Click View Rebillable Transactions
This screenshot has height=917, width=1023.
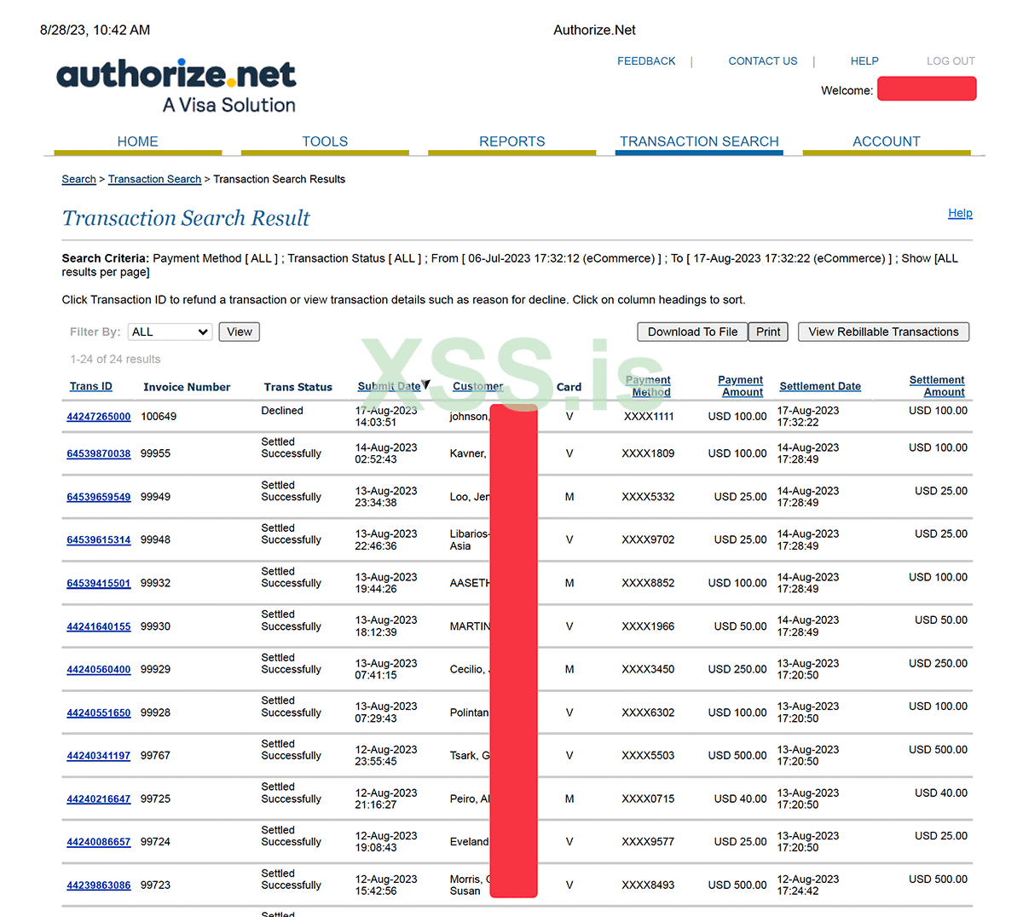883,332
